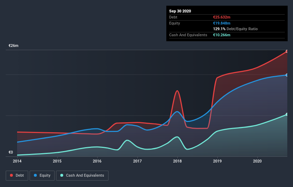The height and width of the screenshot is (187, 293).
Task: Click the Equity label in tooltip
Action: click(x=175, y=23)
